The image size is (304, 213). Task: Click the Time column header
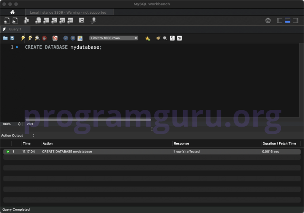click(x=27, y=143)
